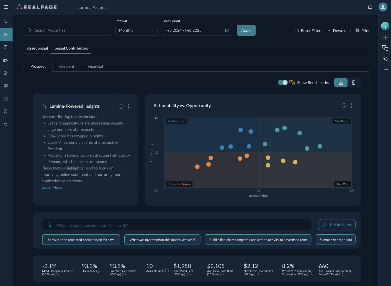The height and width of the screenshot is (286, 391).
Task: Choose 'What was my retention this month last year?'
Action: coord(162,240)
